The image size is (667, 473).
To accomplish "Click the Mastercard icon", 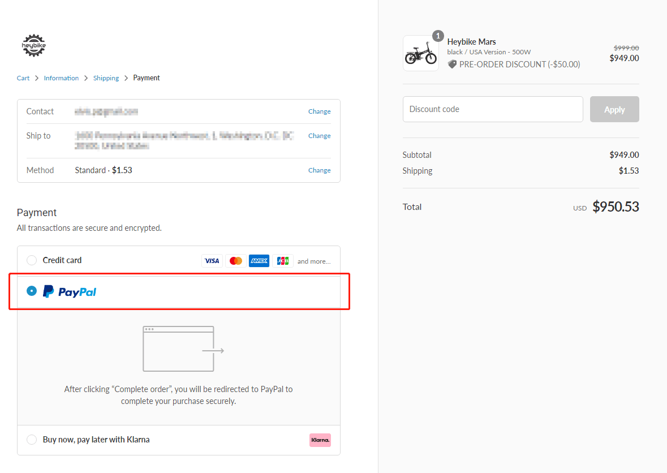I will tap(236, 261).
